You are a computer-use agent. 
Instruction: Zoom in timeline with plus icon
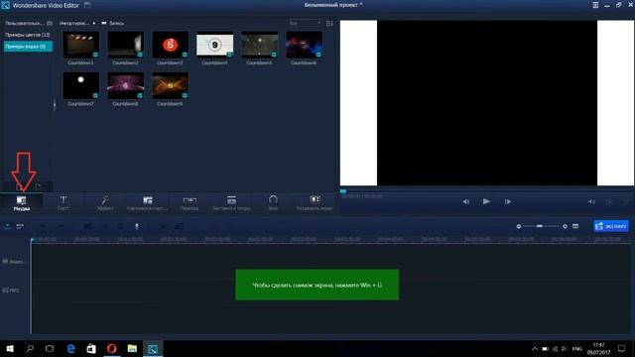pos(565,226)
